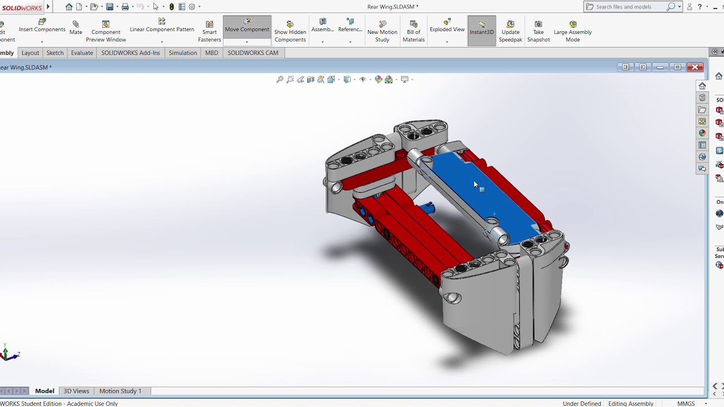Click Exploded View
Screen dimensions: 724x407
pyautogui.click(x=447, y=26)
